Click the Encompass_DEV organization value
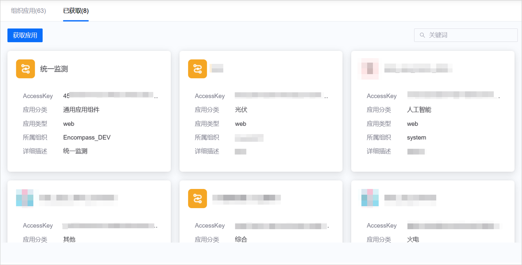 pos(87,137)
